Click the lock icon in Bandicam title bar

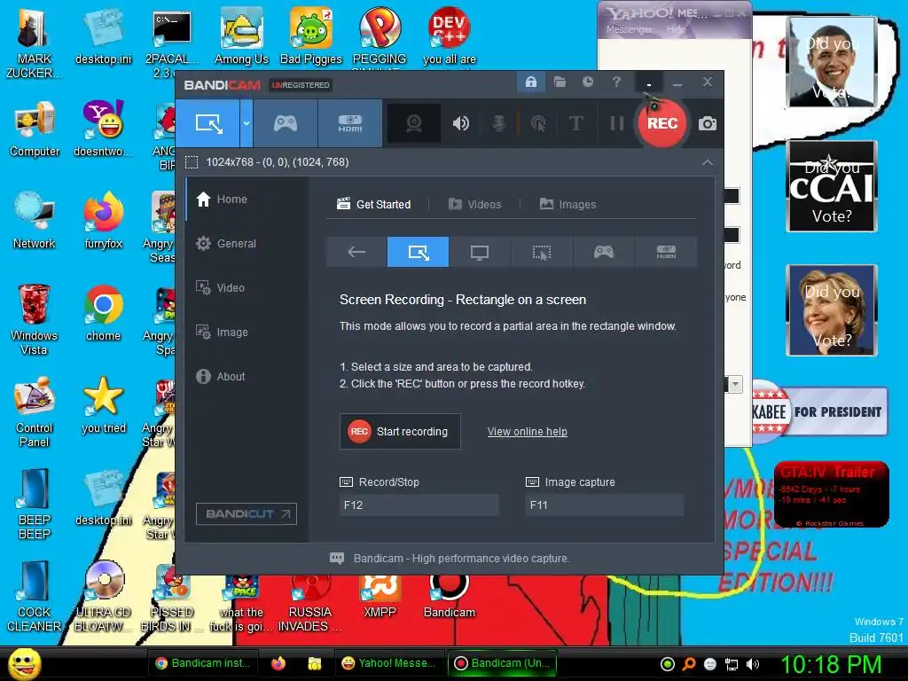530,82
